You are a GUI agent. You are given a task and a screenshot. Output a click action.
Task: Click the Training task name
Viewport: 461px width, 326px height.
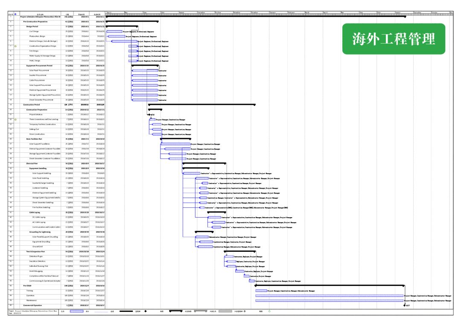coord(30,291)
